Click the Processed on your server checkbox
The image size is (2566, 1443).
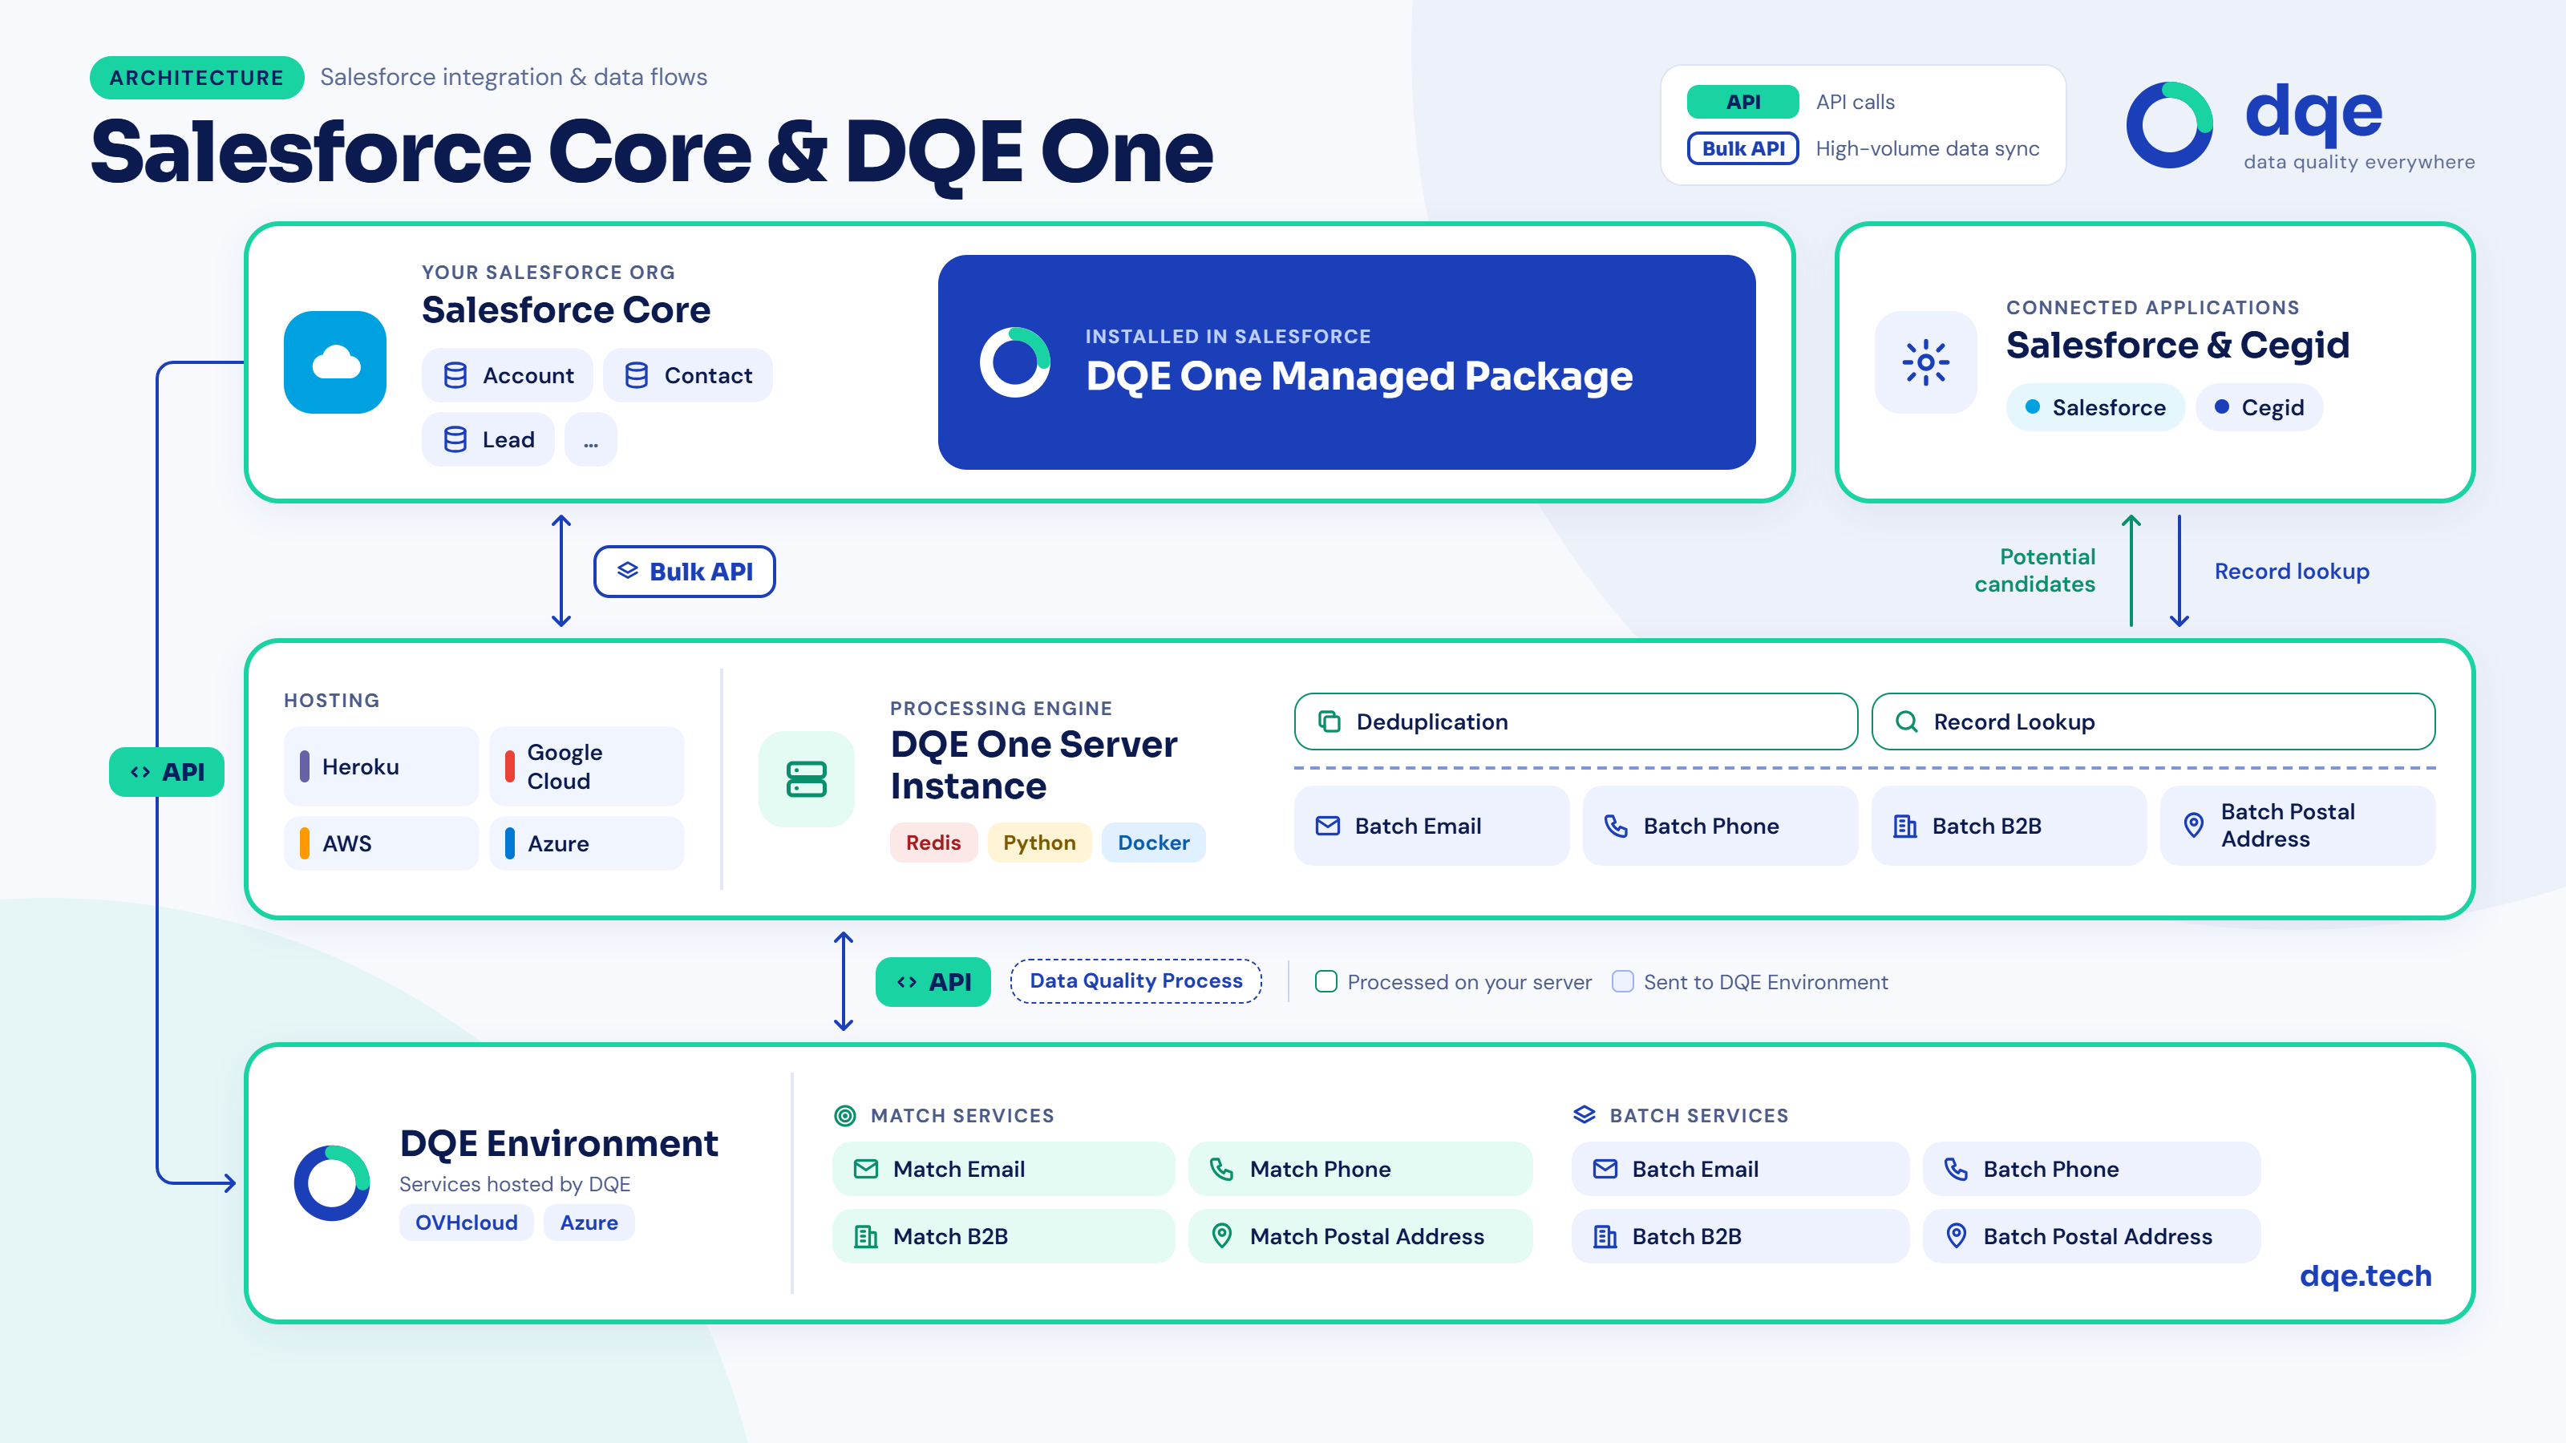tap(1325, 981)
